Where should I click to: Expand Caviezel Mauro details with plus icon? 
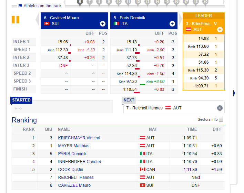click(103, 24)
